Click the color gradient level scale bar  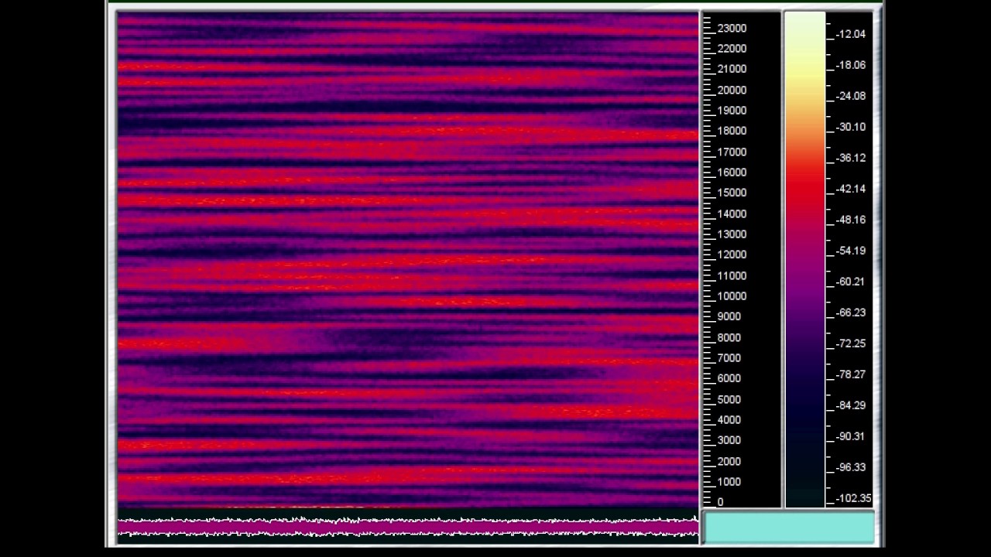[x=805, y=260]
